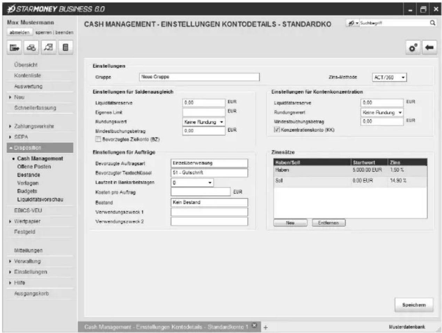Open the search scope dropdown icon

click(x=353, y=23)
